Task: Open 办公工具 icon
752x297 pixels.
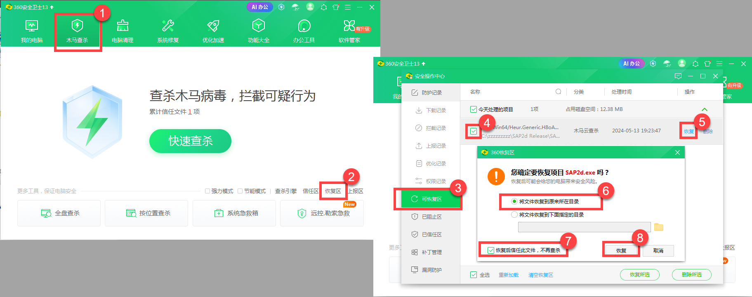Action: click(x=304, y=26)
